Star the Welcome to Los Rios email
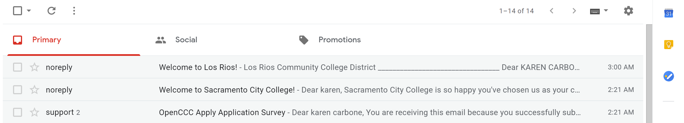Screen dimensions: 684x123 [35, 67]
